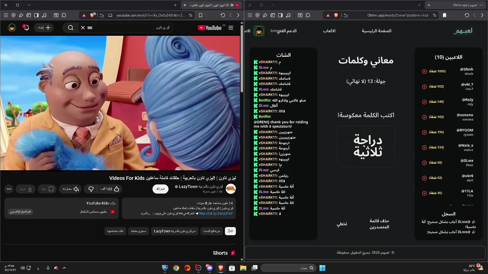Viewport: 488px width, 274px height.
Task: Click the YouTube create button
Action: 44,28
